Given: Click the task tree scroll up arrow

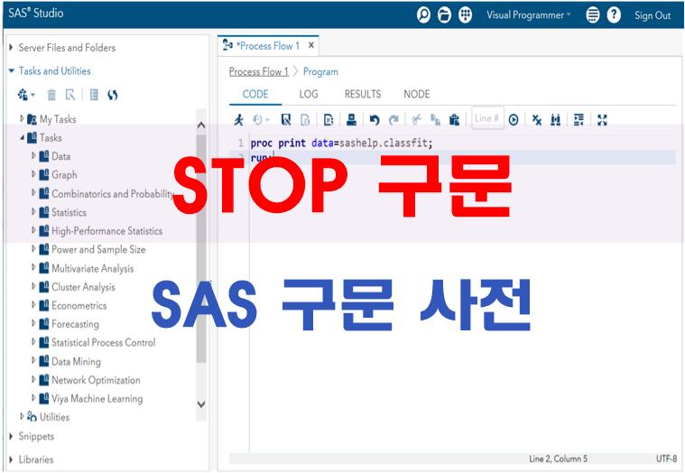Looking at the screenshot, I should [201, 125].
